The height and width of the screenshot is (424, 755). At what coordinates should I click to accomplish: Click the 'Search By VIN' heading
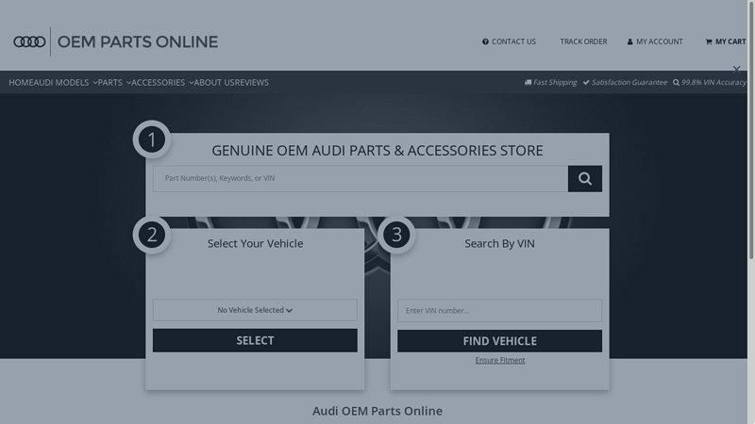click(499, 244)
